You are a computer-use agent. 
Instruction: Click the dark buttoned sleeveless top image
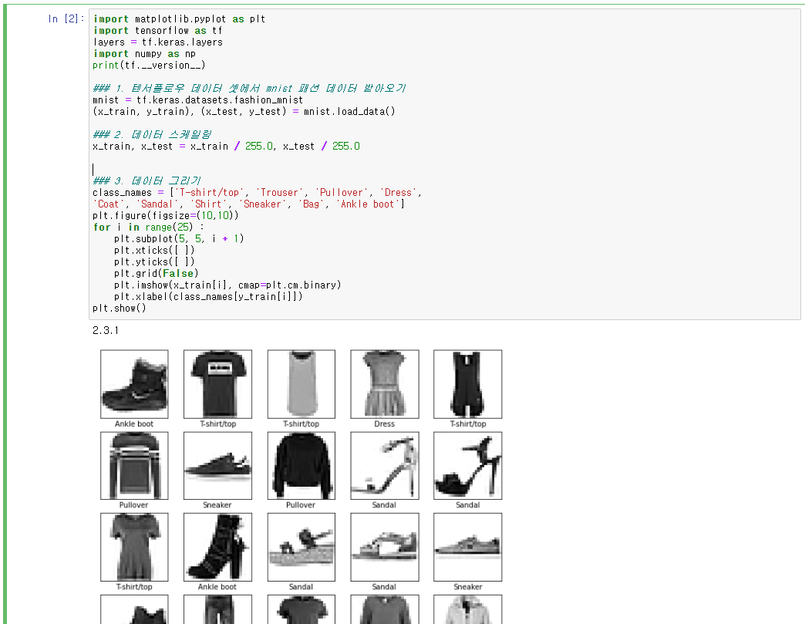[468, 384]
